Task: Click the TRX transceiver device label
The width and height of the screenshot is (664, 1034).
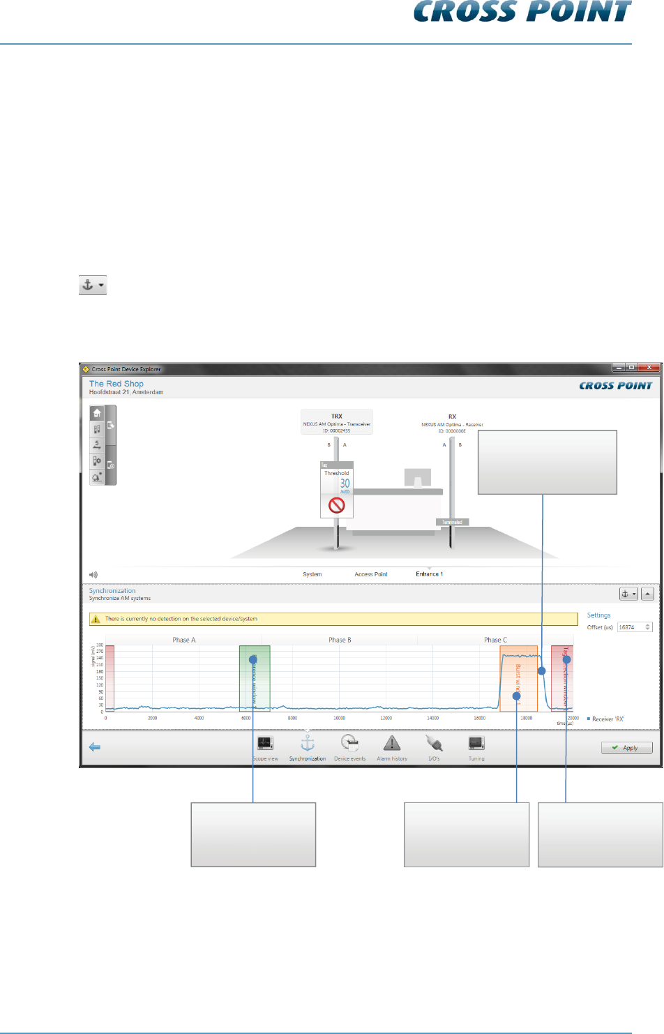Action: [337, 422]
